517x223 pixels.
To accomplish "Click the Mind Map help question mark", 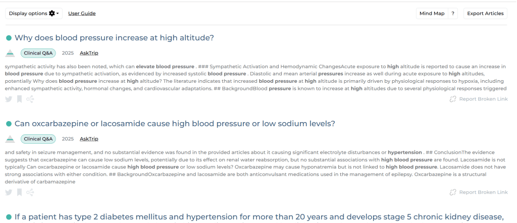I will 453,14.
